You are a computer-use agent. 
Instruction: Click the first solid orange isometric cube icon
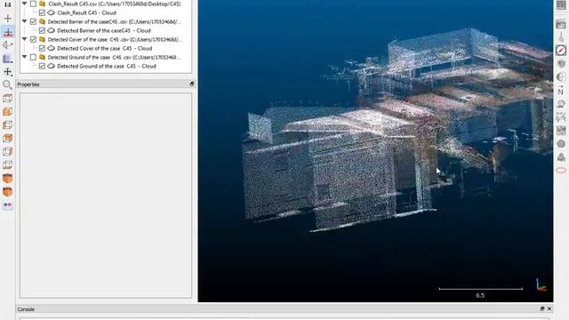point(7,178)
